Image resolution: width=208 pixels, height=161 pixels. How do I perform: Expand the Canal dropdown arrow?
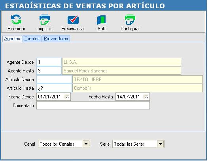(x=86, y=144)
